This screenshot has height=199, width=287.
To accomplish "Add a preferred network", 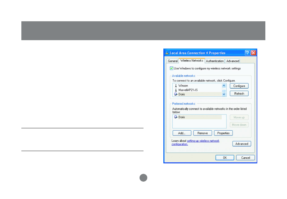I will (x=182, y=133).
